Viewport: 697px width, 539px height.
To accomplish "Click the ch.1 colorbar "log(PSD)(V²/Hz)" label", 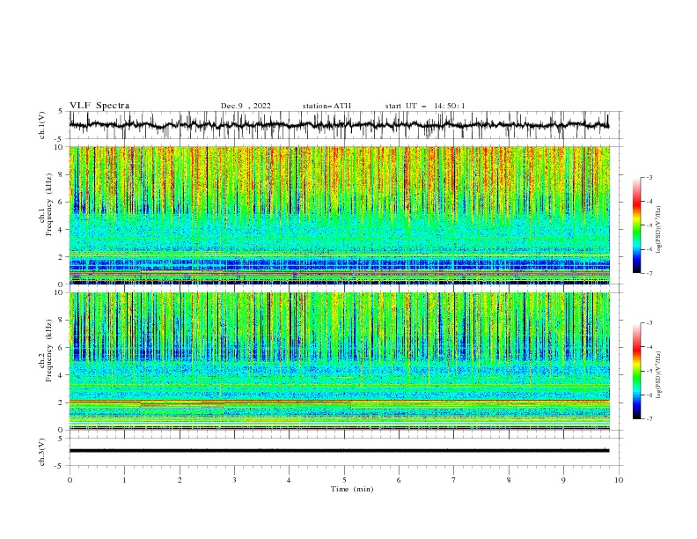I will (658, 230).
